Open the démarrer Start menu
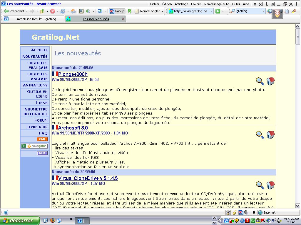 click(x=20, y=221)
